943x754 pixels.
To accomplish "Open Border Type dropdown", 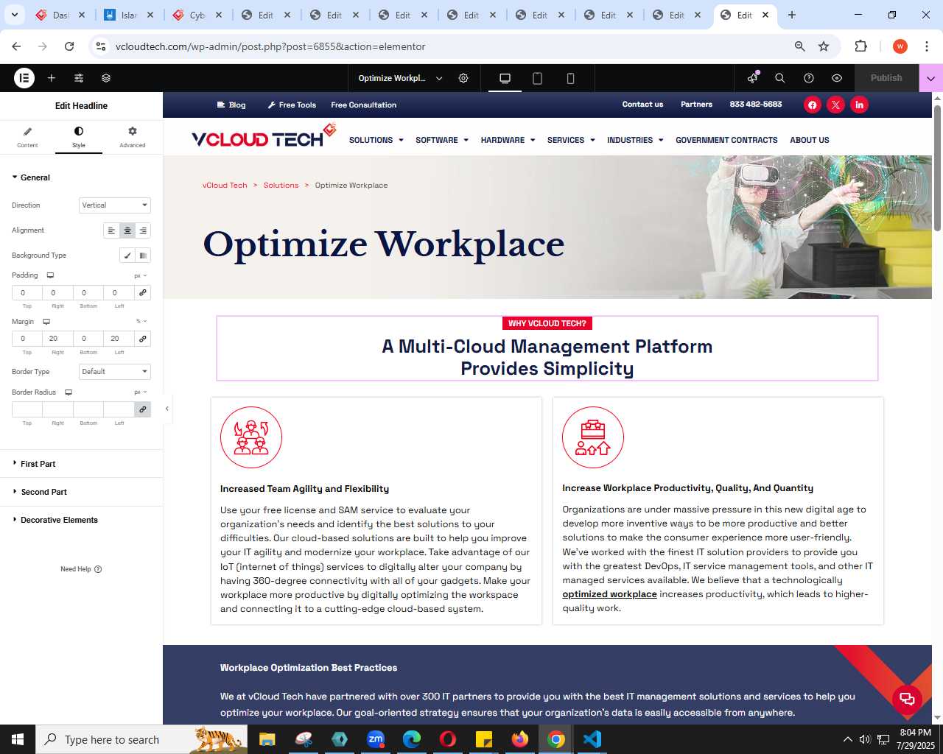I will pyautogui.click(x=115, y=372).
